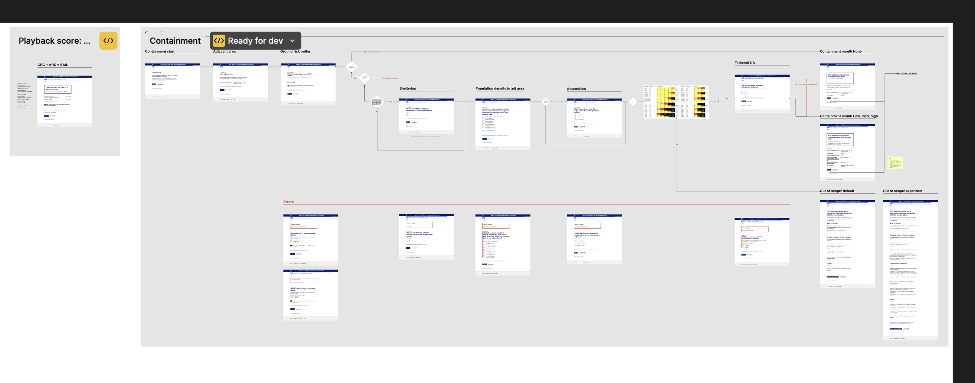Click the End of SAIL calculator label
This screenshot has width=975, height=383.
pyautogui.click(x=906, y=73)
